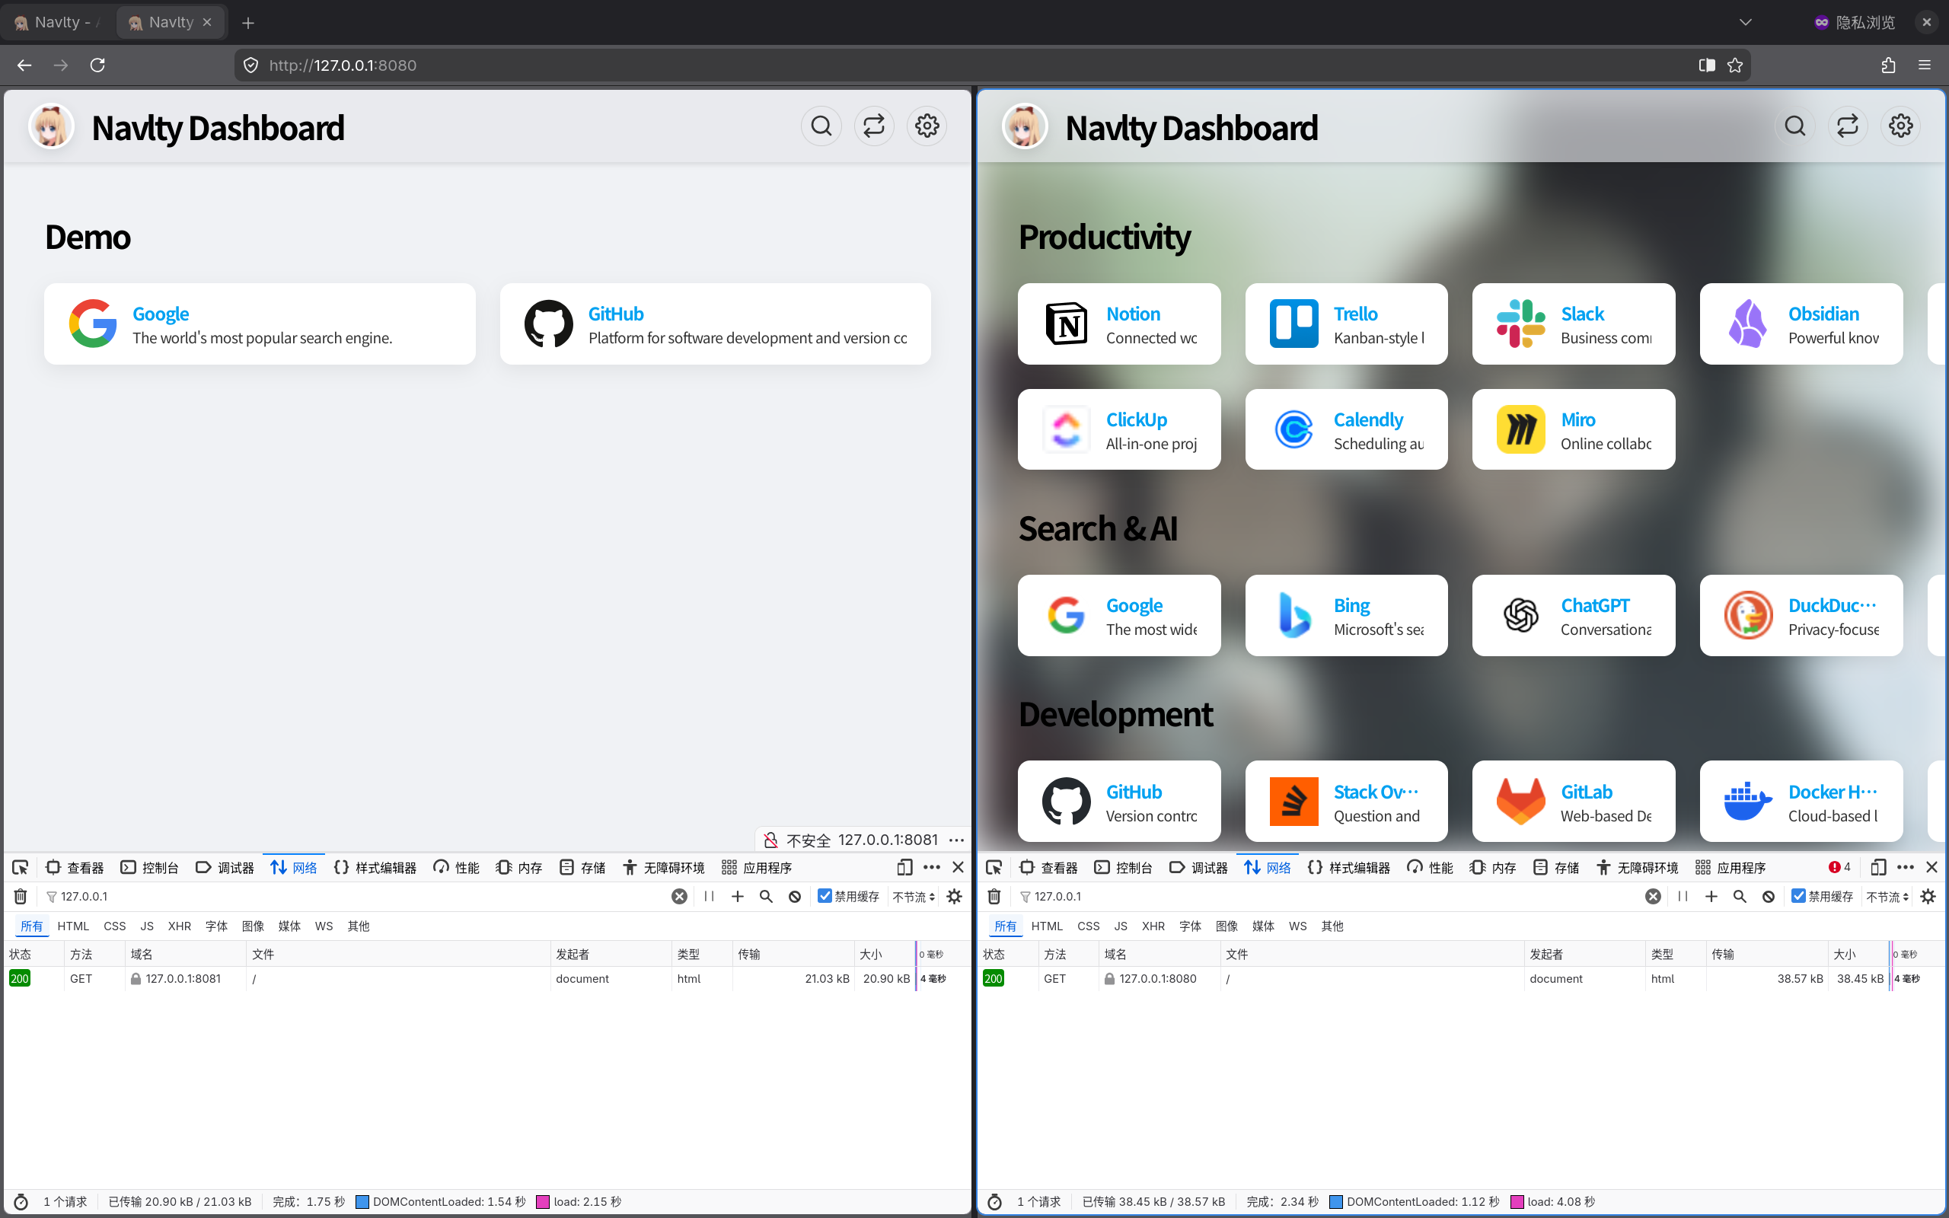1949x1218 pixels.
Task: Toggle responsive design mode in devtools
Action: click(904, 867)
